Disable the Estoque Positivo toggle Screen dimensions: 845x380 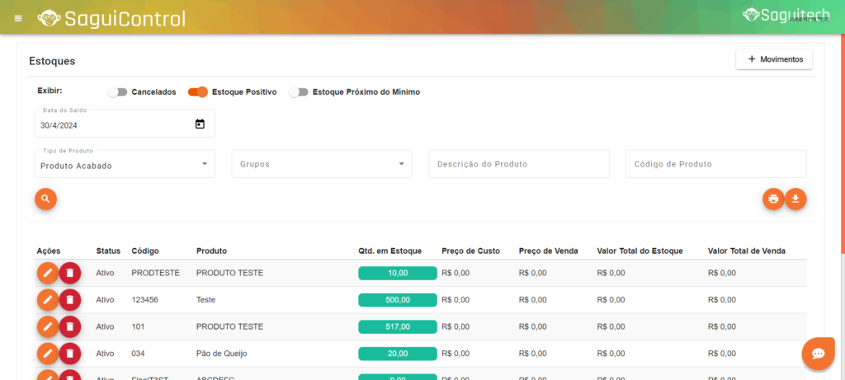[198, 92]
